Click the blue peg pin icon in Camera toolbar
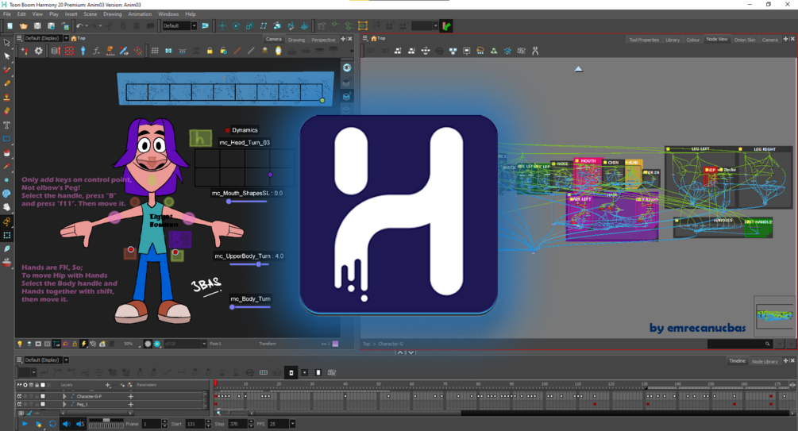The width and height of the screenshot is (798, 431). pos(83,51)
